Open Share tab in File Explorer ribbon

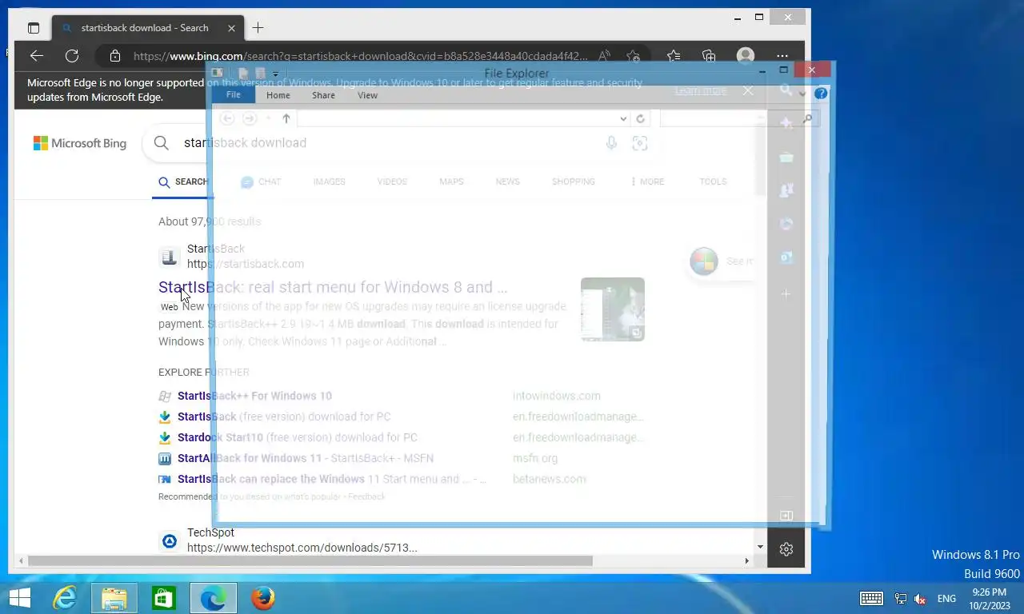(323, 95)
